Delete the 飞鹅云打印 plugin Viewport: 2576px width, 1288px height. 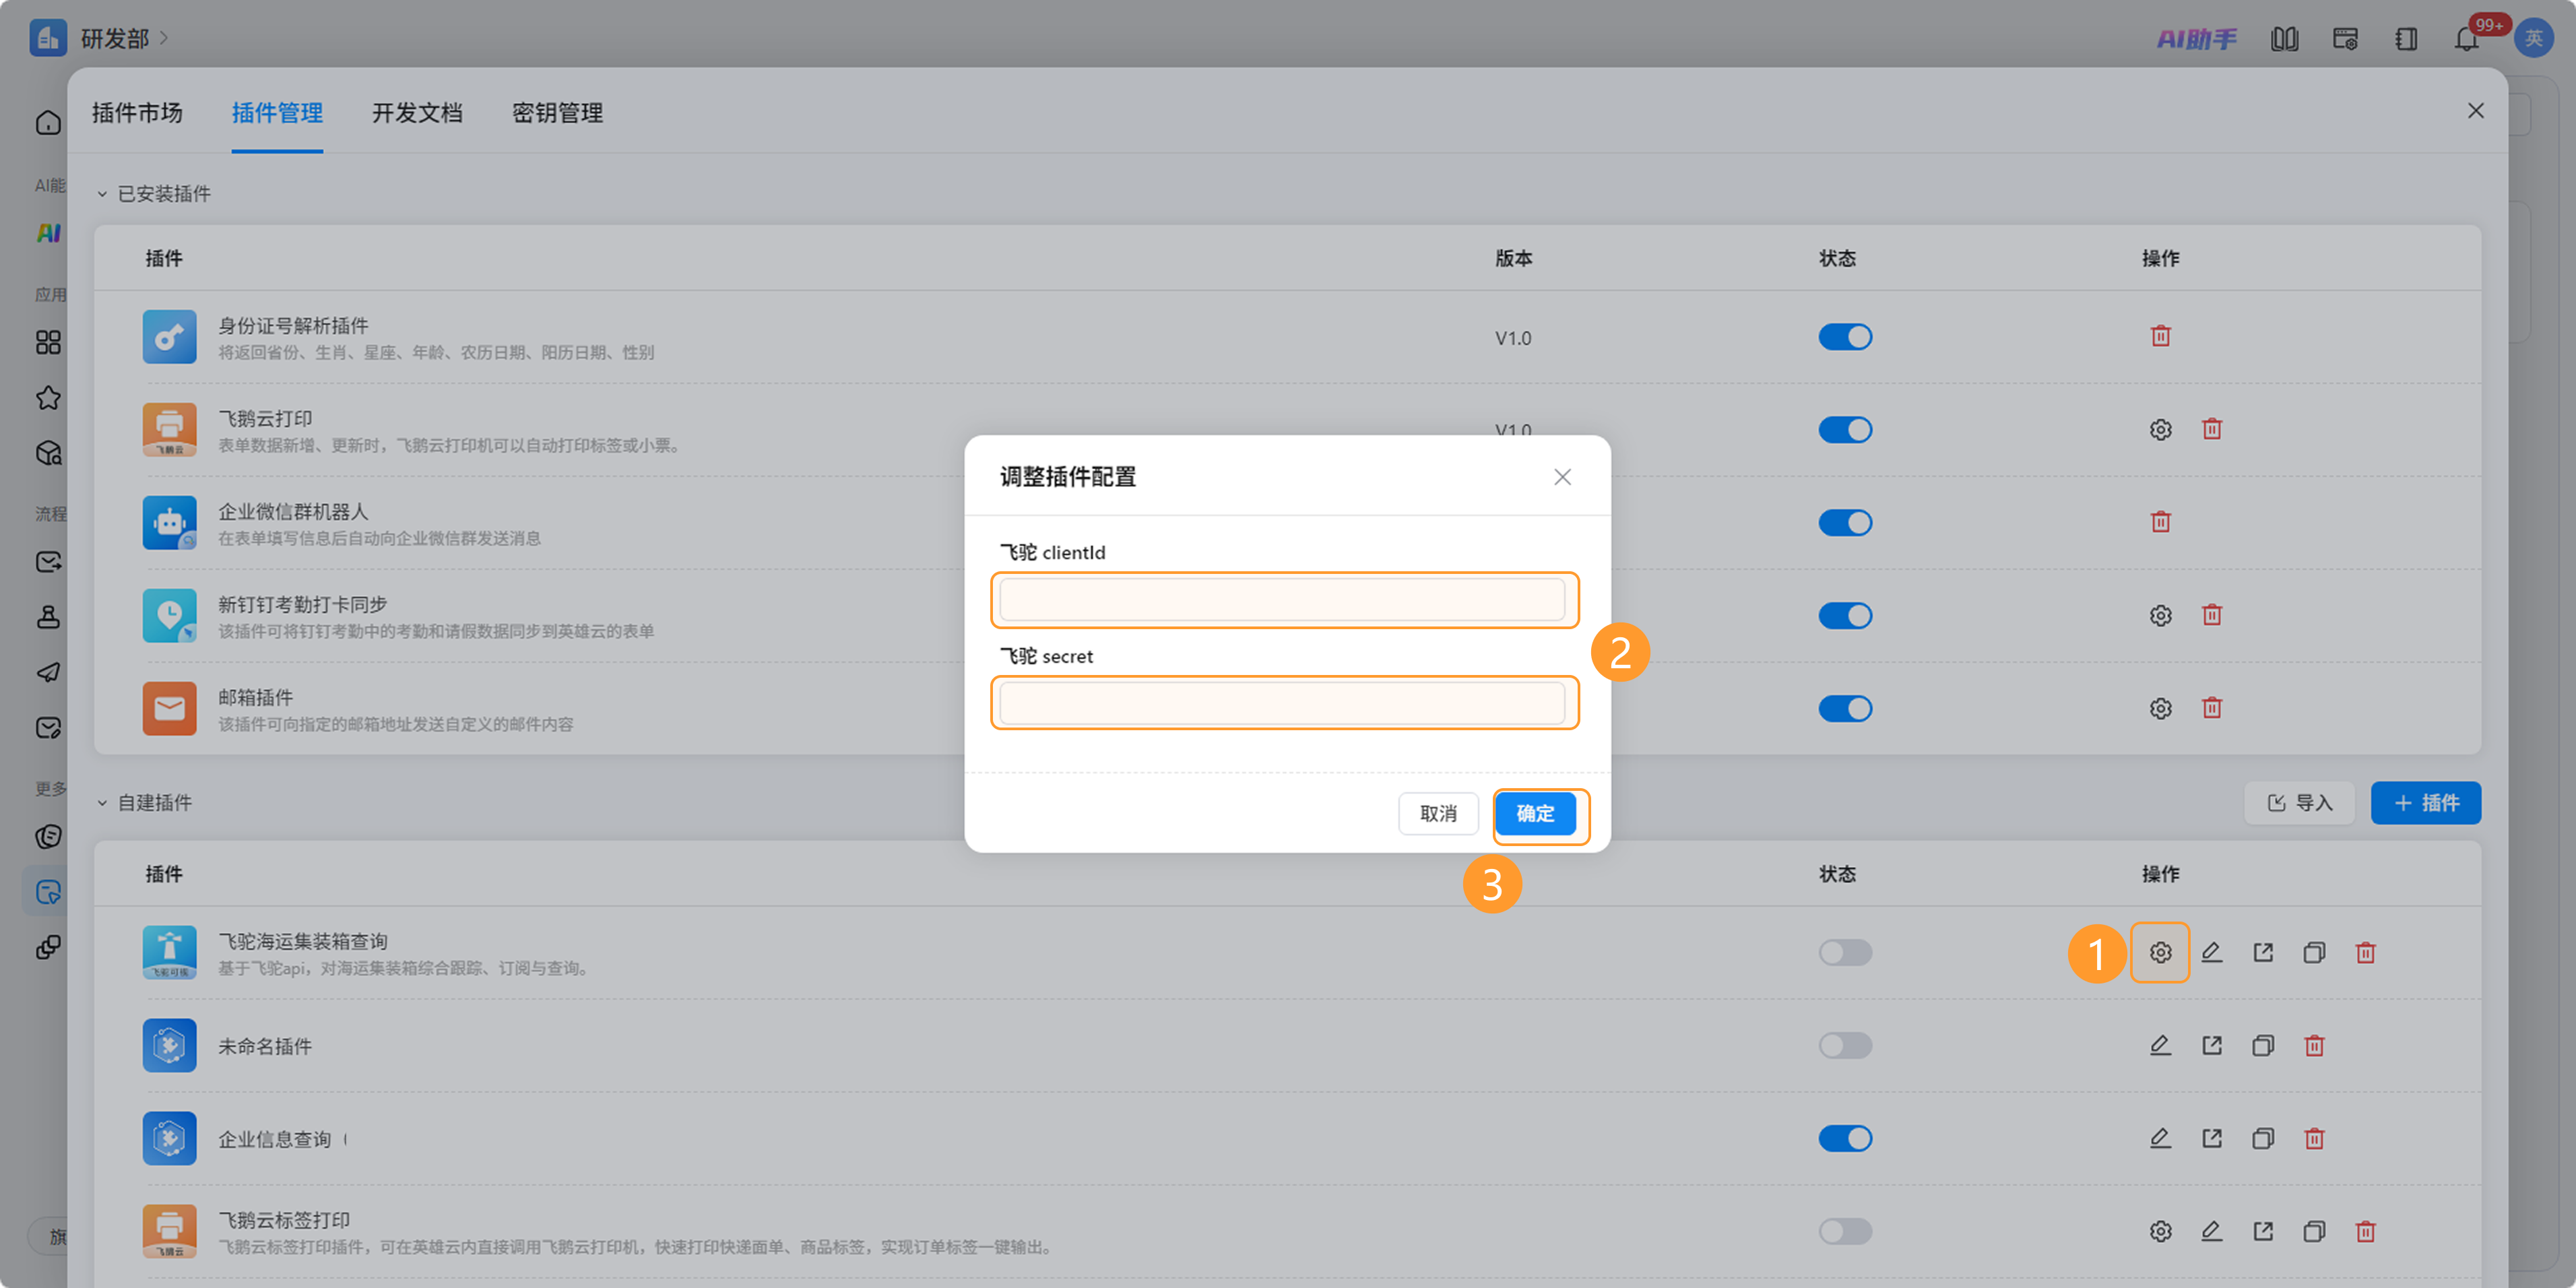click(2211, 429)
